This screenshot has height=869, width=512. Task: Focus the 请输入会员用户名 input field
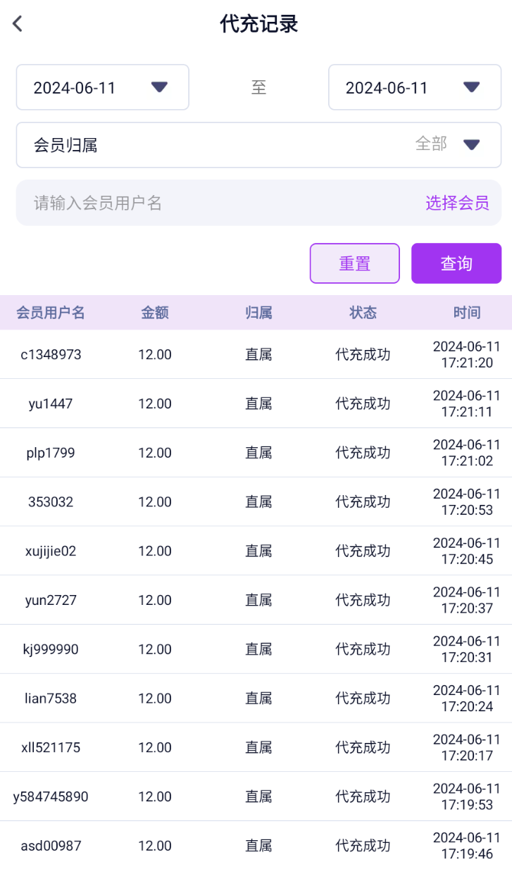[211, 204]
